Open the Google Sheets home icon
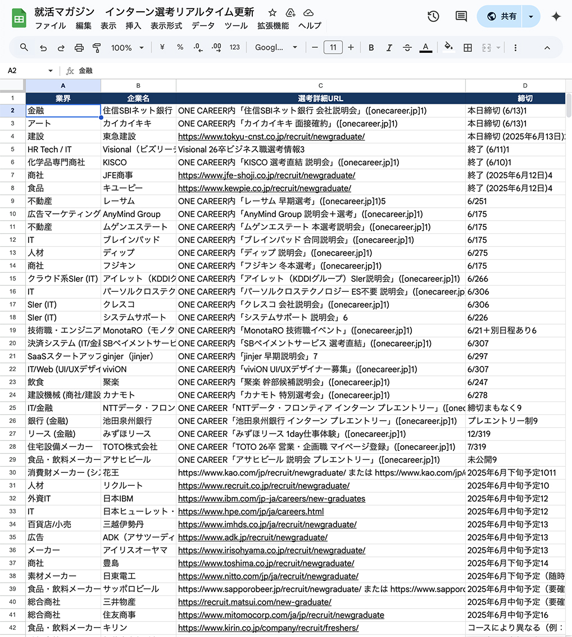The width and height of the screenshot is (572, 637). [19, 19]
